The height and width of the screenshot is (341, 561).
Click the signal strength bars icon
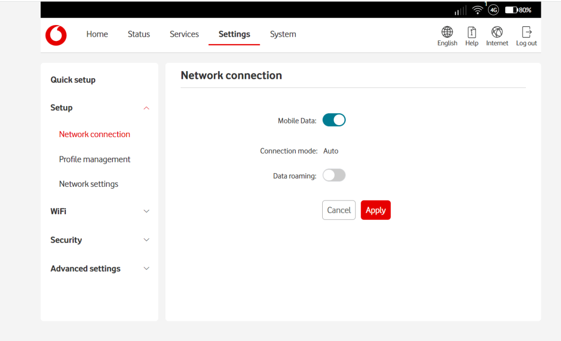(460, 10)
